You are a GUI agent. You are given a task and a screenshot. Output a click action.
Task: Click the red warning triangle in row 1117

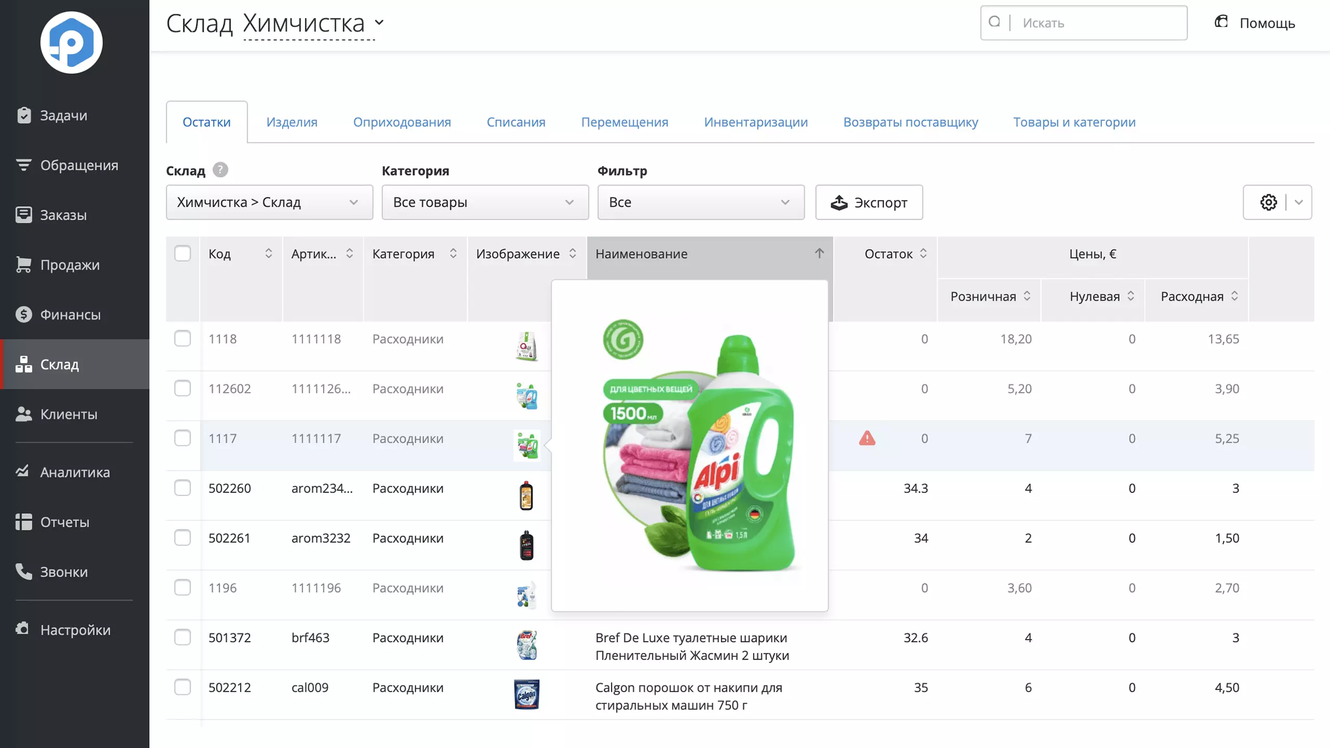coord(867,438)
